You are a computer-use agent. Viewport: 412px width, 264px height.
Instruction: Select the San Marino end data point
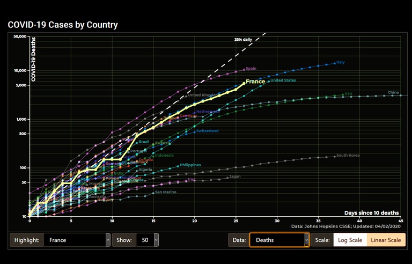pos(153,193)
